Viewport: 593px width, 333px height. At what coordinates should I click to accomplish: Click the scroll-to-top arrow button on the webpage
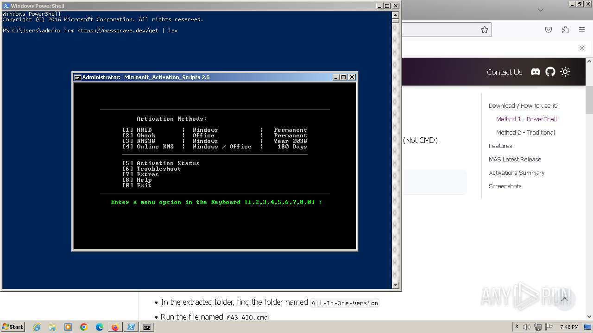[x=564, y=299]
